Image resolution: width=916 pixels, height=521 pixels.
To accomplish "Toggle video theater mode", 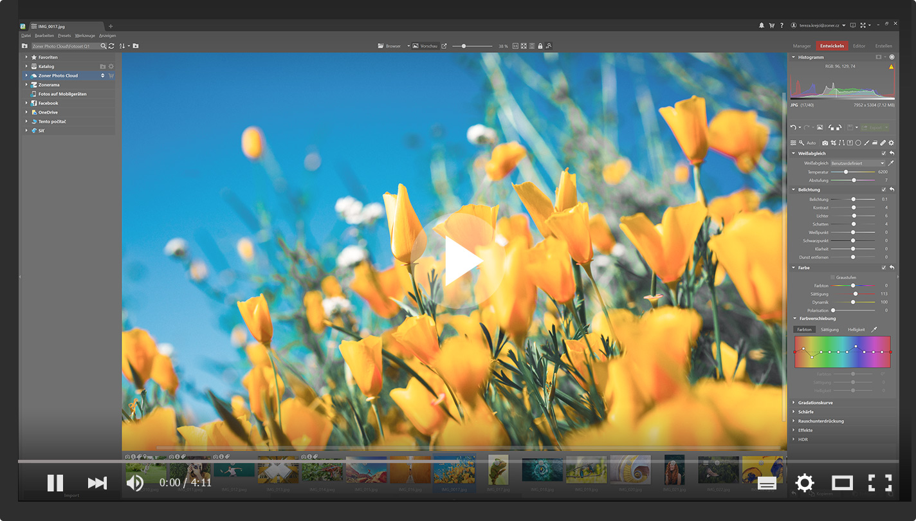I will (x=842, y=482).
